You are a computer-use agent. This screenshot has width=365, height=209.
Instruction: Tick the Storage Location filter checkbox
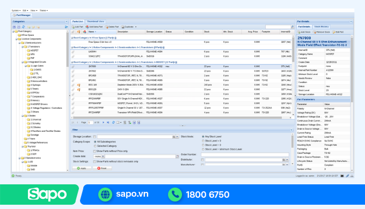coord(94,137)
